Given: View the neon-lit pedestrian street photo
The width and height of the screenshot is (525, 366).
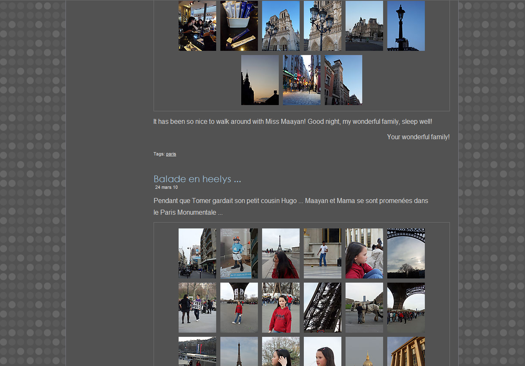Looking at the screenshot, I should click(301, 80).
